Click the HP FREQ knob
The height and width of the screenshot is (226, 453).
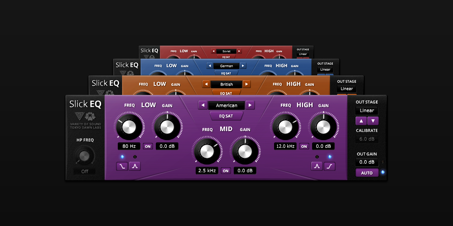tap(84, 156)
